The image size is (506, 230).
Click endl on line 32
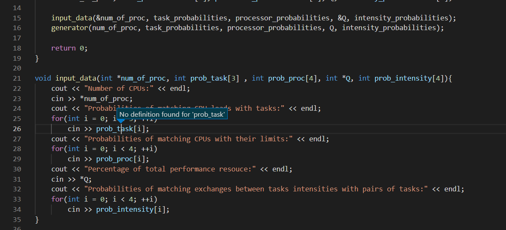(x=452, y=189)
